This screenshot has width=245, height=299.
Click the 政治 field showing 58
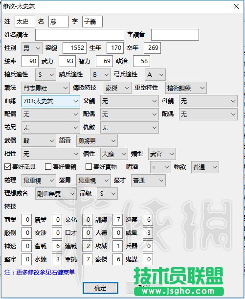click(x=141, y=61)
